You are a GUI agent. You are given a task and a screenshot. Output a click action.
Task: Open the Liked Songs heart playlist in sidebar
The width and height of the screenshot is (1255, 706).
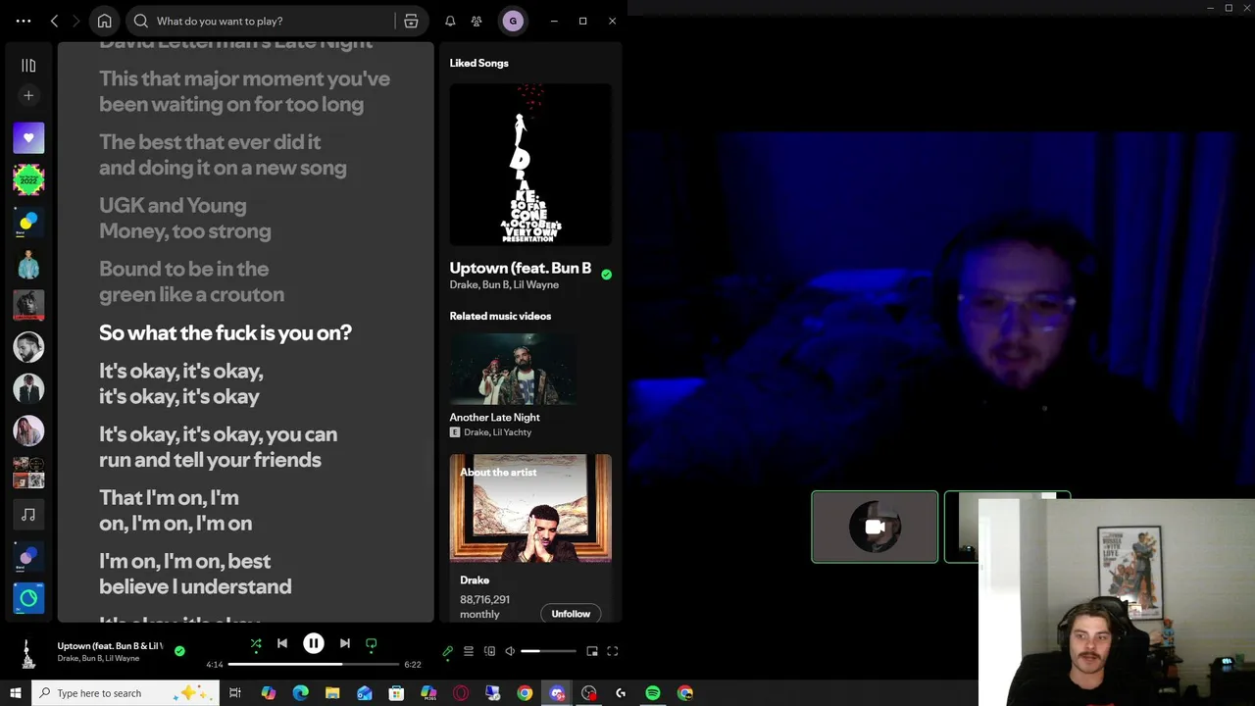tap(28, 138)
